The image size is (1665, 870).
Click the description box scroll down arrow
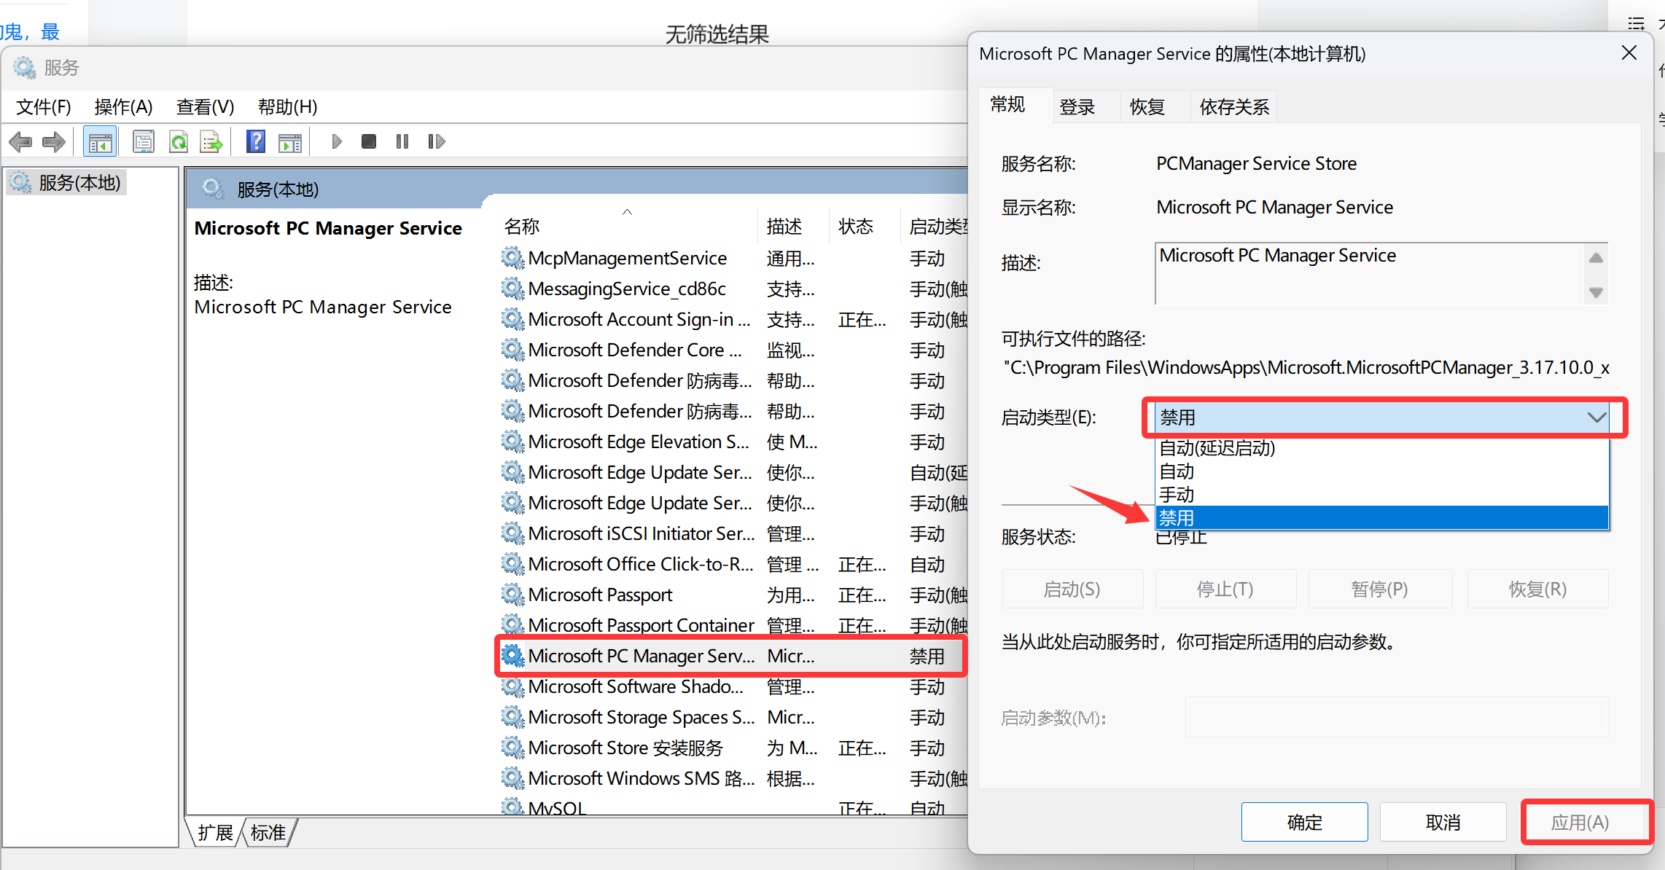pyautogui.click(x=1596, y=292)
